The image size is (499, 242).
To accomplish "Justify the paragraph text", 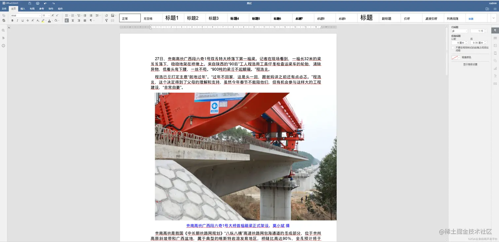I will pyautogui.click(x=85, y=20).
